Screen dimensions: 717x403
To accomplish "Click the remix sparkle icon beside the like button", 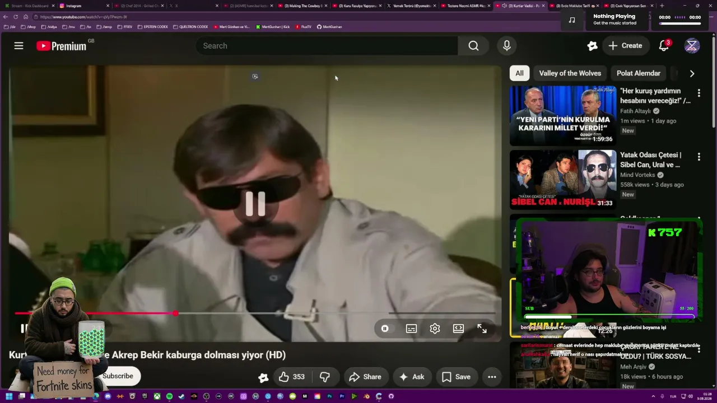I will tap(263, 377).
